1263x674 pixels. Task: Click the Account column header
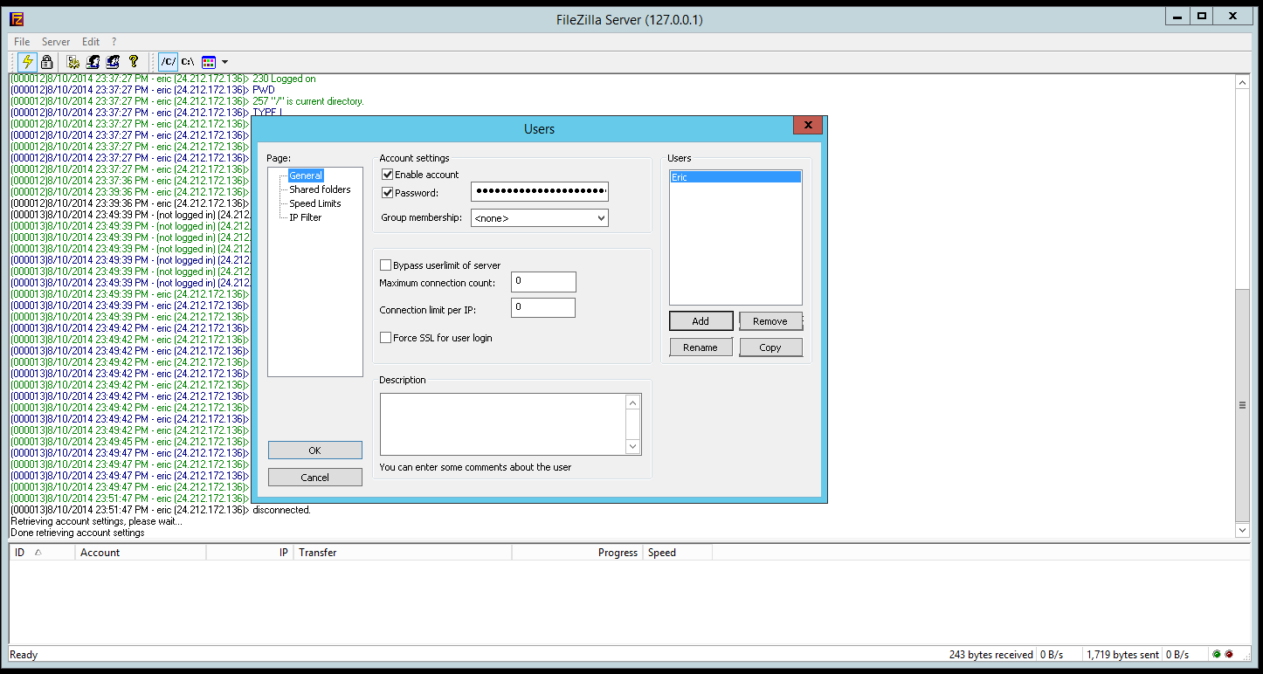pyautogui.click(x=140, y=553)
